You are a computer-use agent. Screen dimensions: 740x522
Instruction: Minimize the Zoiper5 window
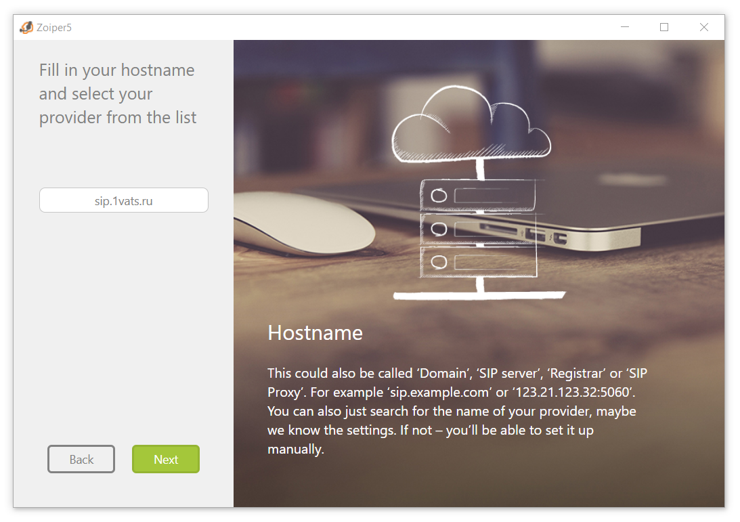624,27
